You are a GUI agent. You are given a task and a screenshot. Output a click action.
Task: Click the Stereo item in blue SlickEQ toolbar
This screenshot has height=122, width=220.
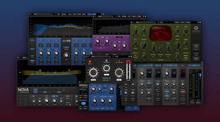click(x=84, y=14)
